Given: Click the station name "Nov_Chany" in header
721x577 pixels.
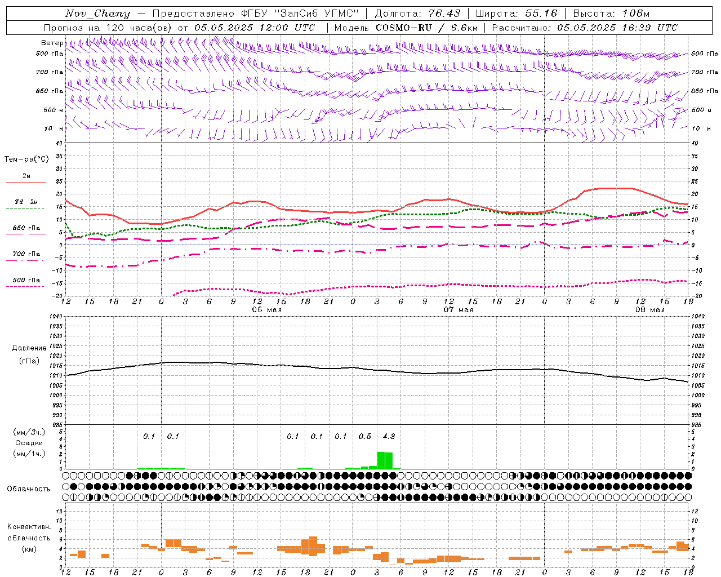Looking at the screenshot, I should click(x=97, y=14).
